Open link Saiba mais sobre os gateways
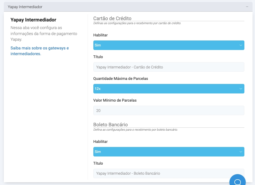 [39, 51]
